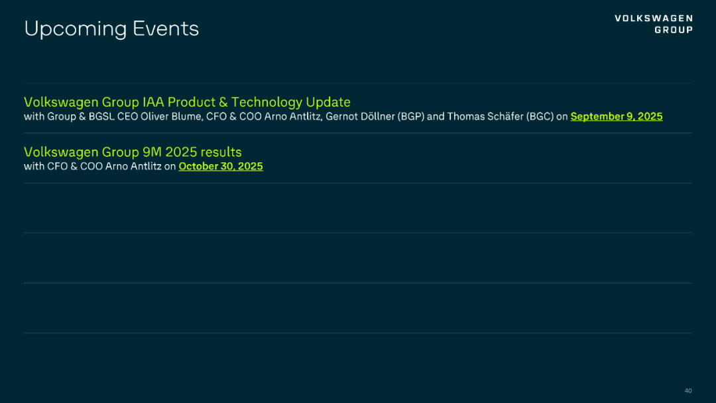Click the word Technology in the heading
Screen dimensions: 716x403
coord(267,102)
